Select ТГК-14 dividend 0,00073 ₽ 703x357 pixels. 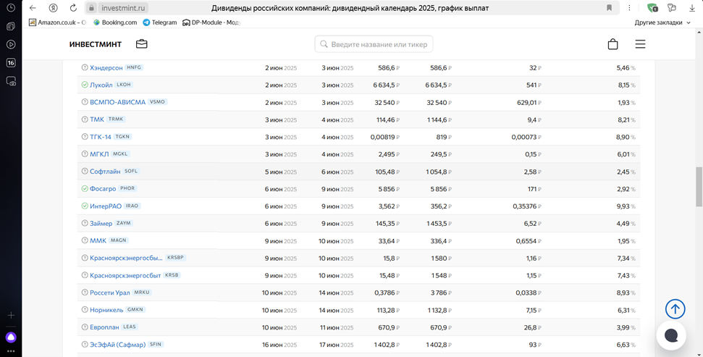(x=526, y=138)
